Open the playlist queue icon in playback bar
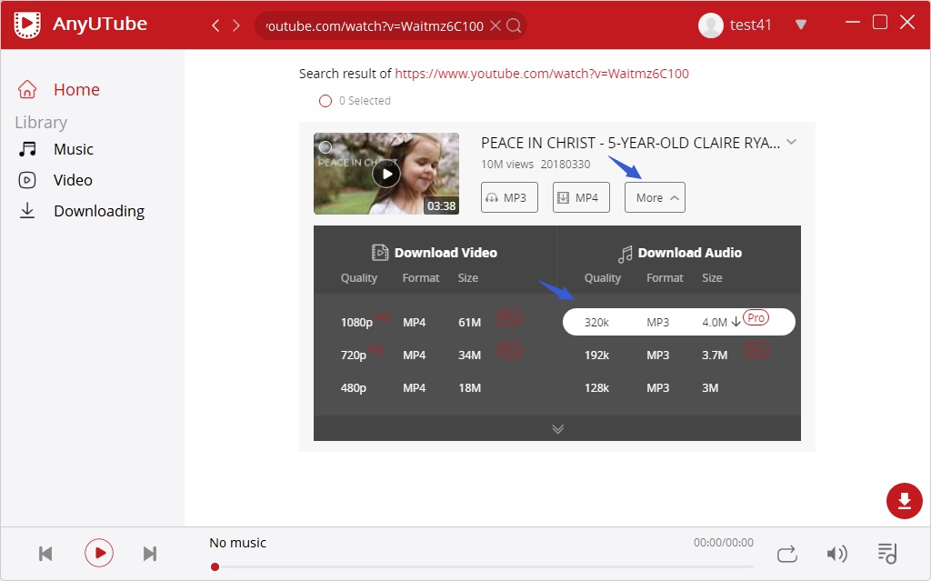 (887, 553)
